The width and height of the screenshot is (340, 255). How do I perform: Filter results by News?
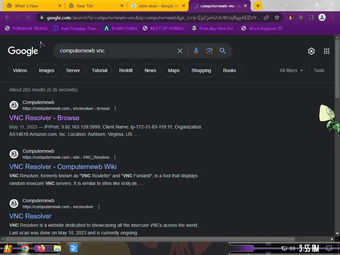pyautogui.click(x=150, y=70)
